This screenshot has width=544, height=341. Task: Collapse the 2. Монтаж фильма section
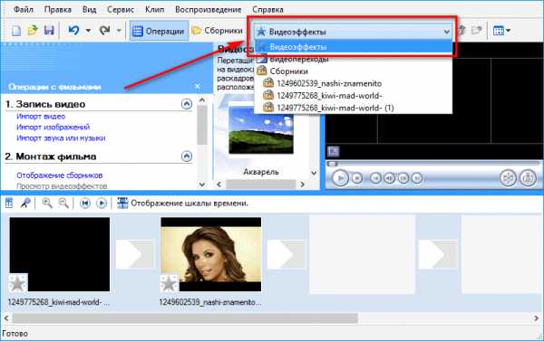187,156
